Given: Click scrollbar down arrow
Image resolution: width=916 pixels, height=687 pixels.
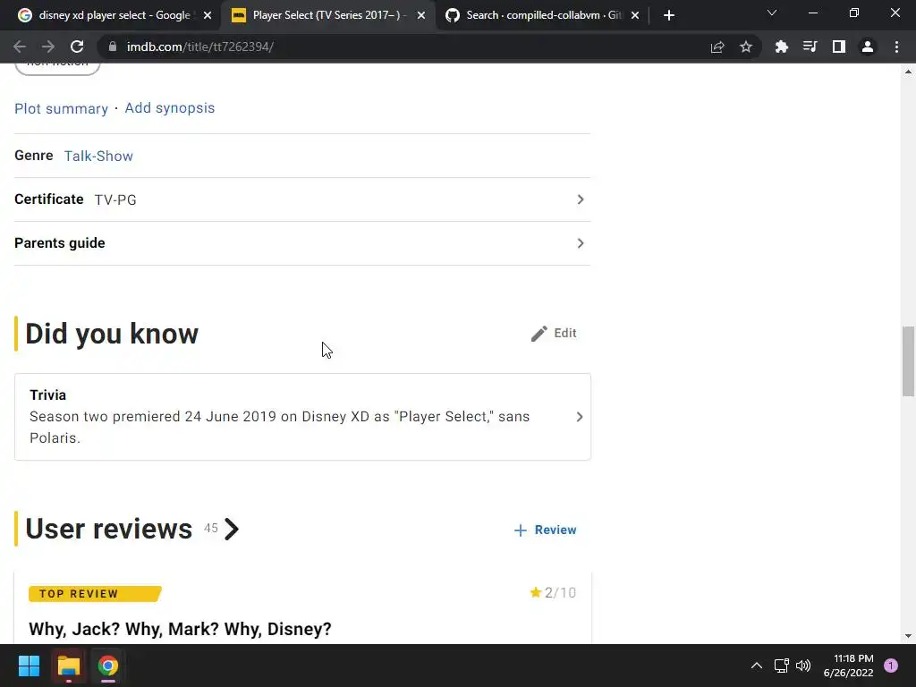Looking at the screenshot, I should (x=909, y=636).
